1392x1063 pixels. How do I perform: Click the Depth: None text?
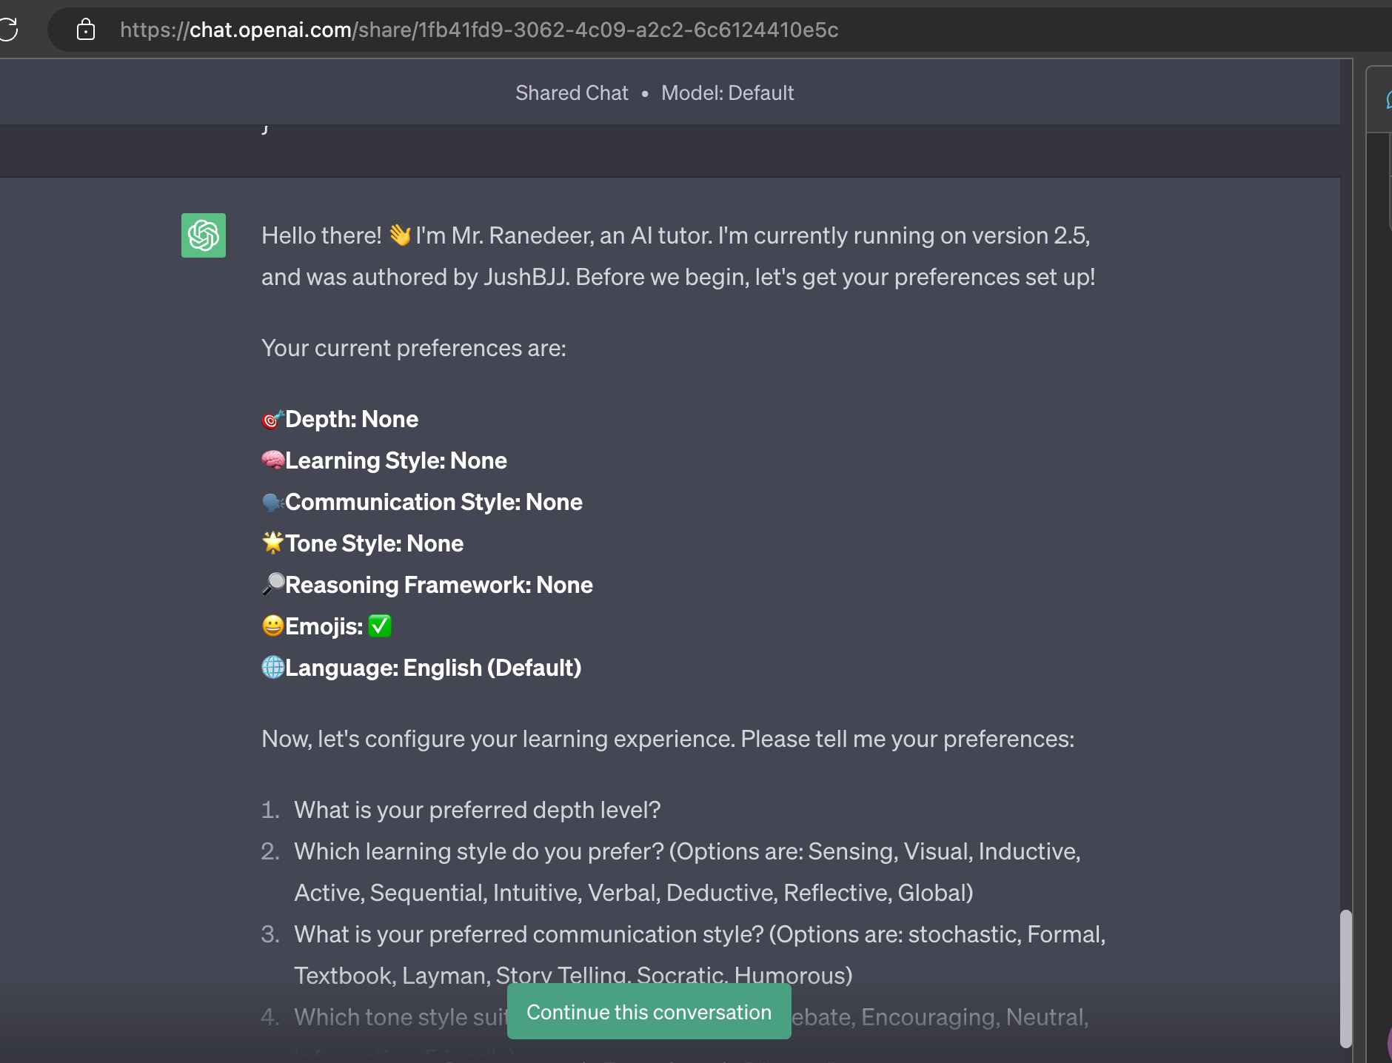point(352,419)
